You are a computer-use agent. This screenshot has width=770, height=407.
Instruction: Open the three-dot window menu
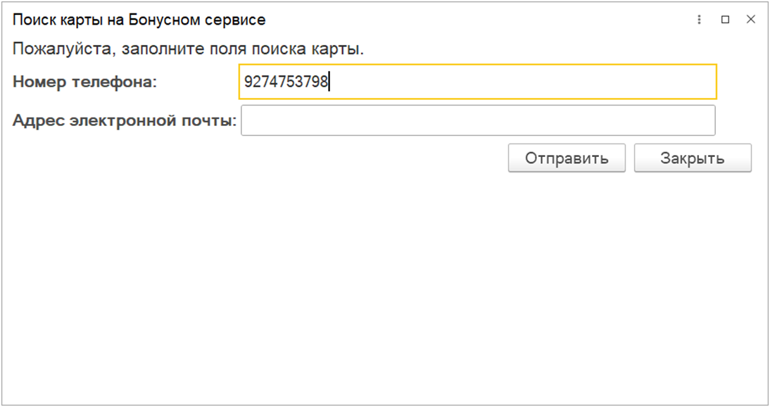pos(700,20)
